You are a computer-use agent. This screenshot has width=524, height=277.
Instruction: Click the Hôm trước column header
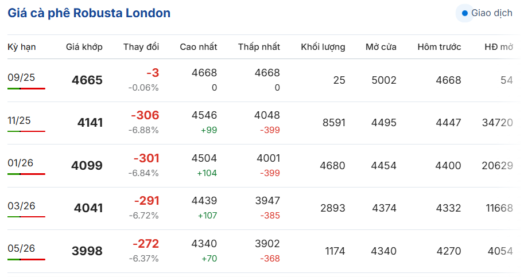[x=439, y=47]
